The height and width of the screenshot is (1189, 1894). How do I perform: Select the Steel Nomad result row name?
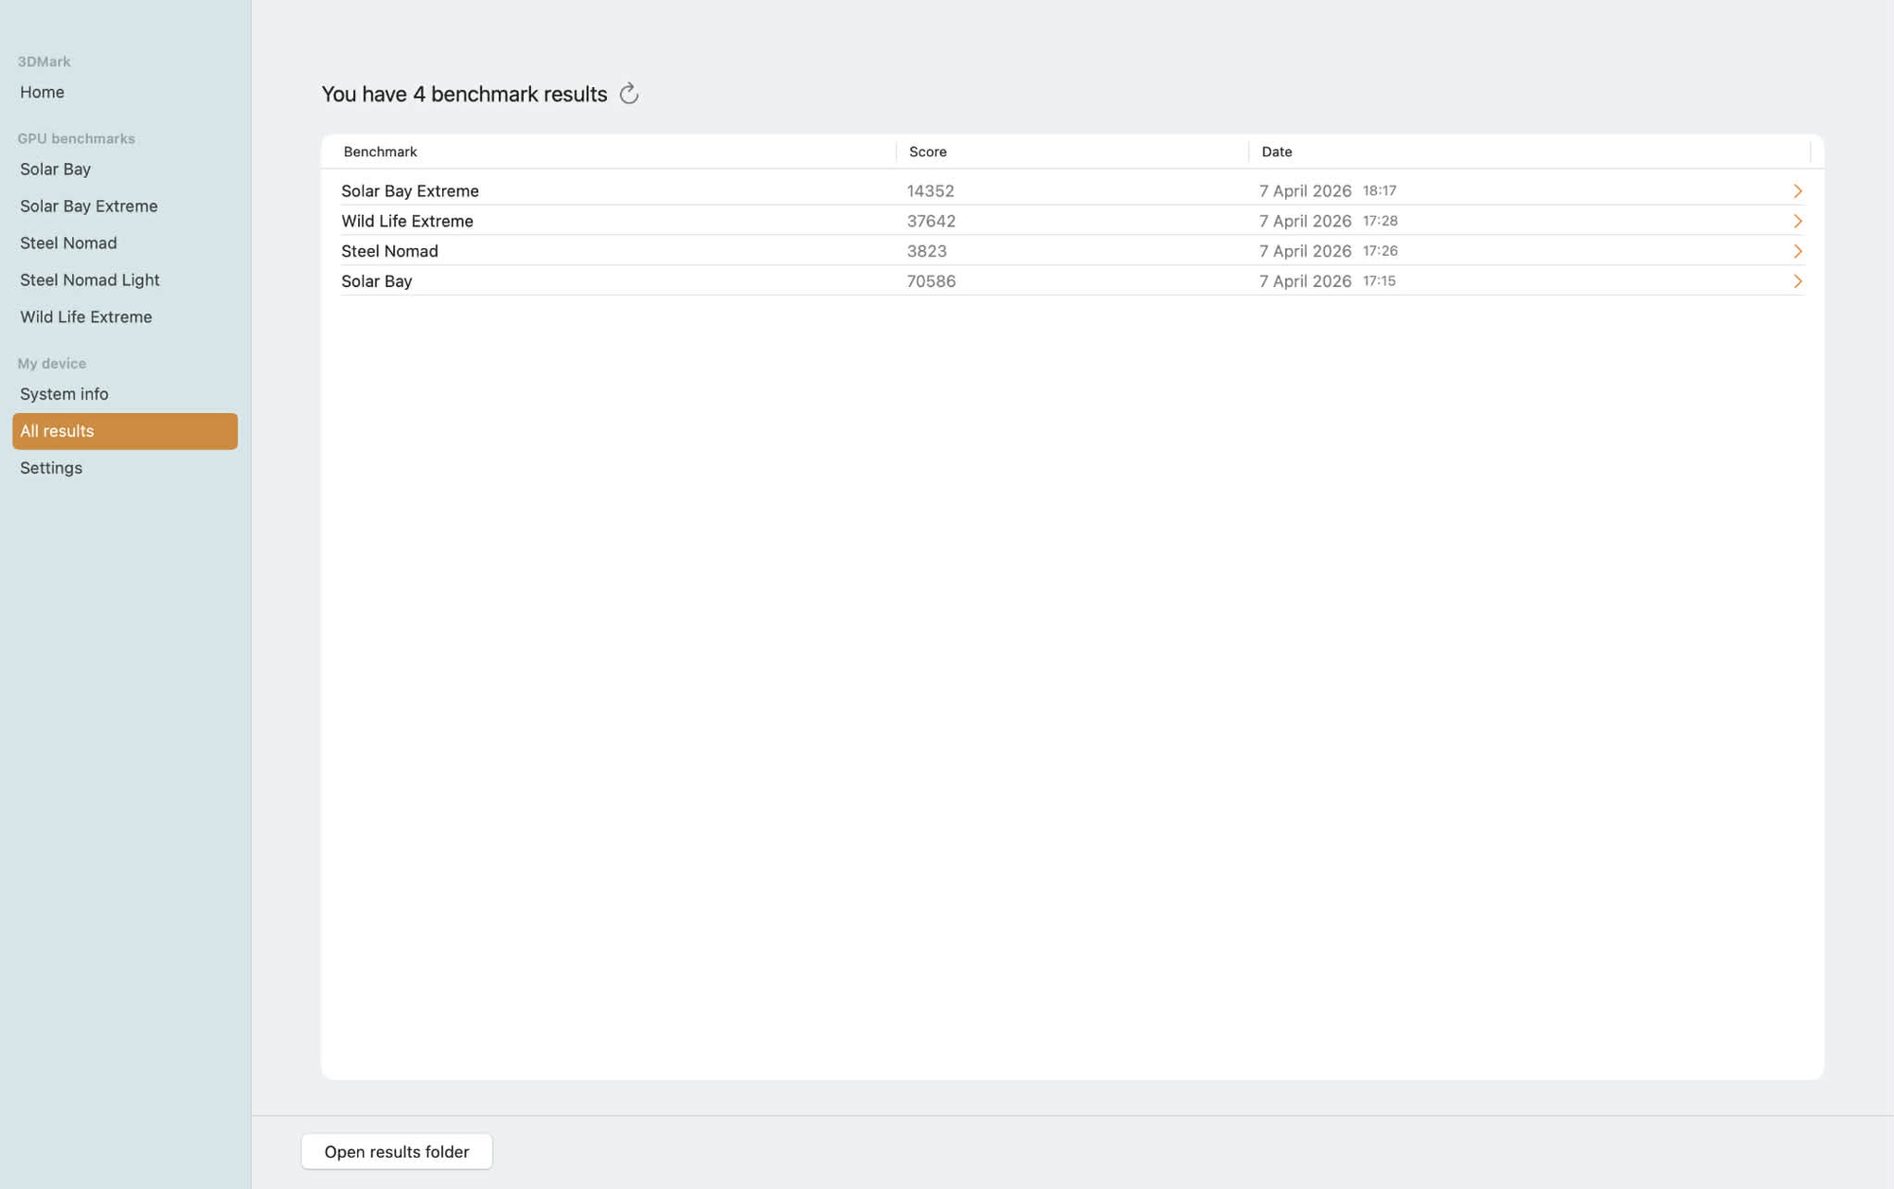tap(390, 251)
